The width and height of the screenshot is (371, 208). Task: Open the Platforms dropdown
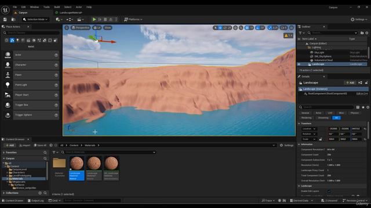133,20
